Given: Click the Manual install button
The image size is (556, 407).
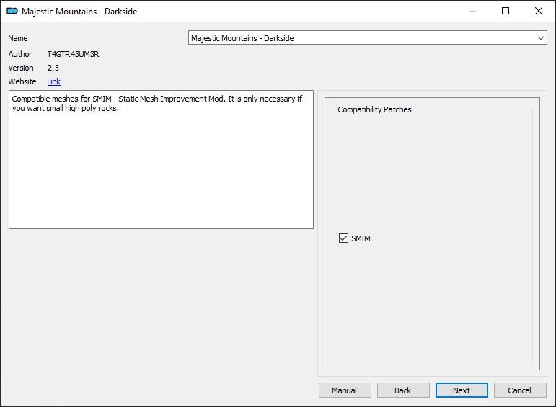Looking at the screenshot, I should pos(345,390).
